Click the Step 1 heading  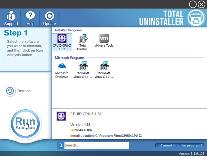pos(16,33)
